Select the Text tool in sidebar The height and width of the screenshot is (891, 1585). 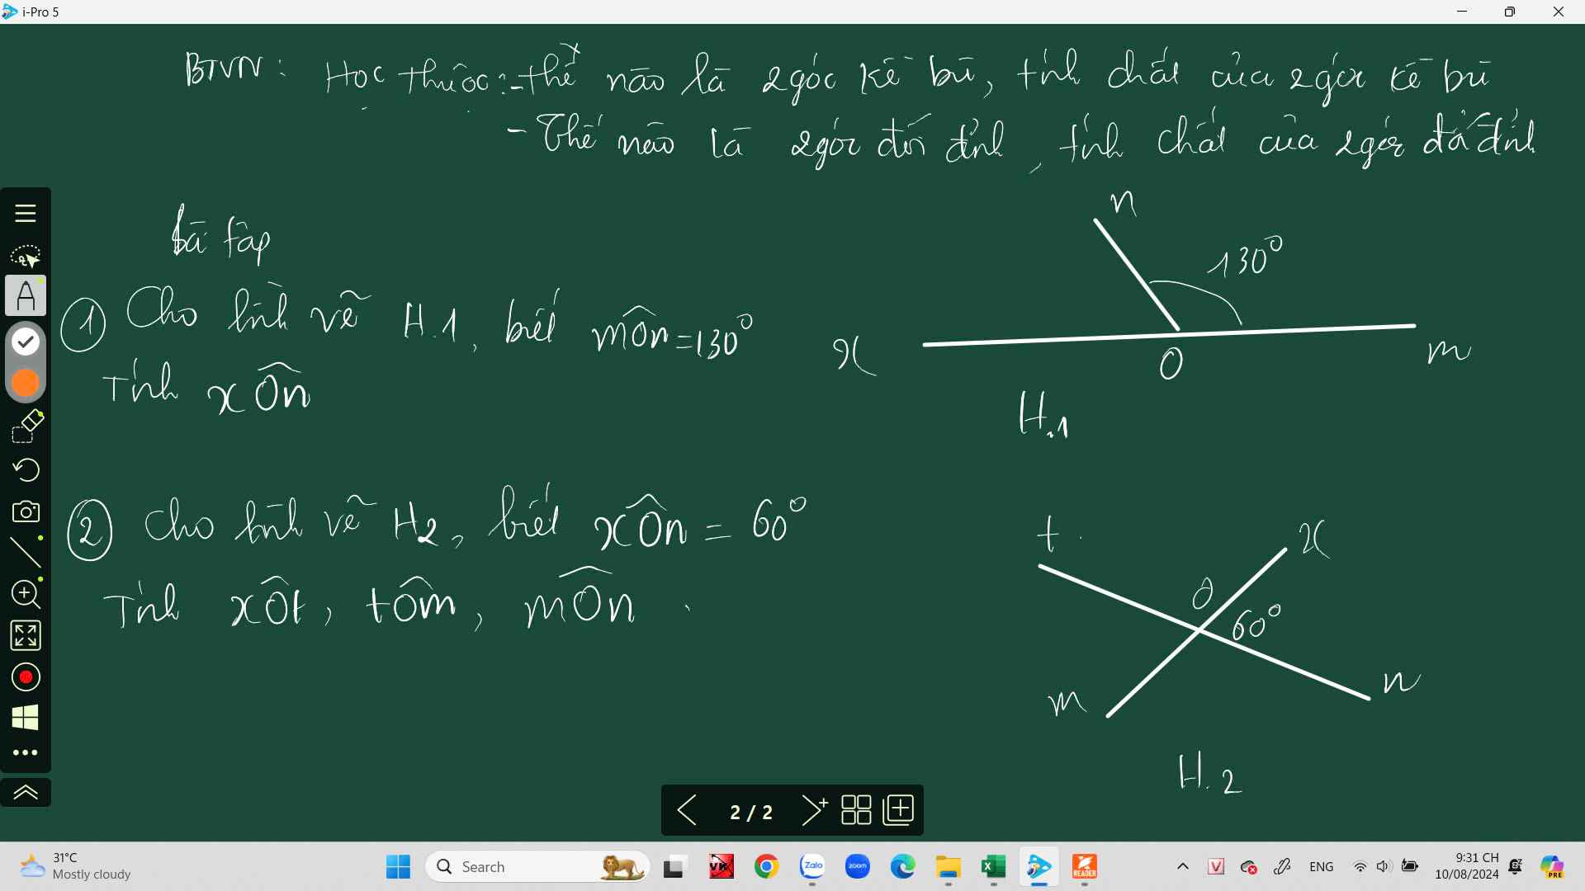pyautogui.click(x=26, y=296)
